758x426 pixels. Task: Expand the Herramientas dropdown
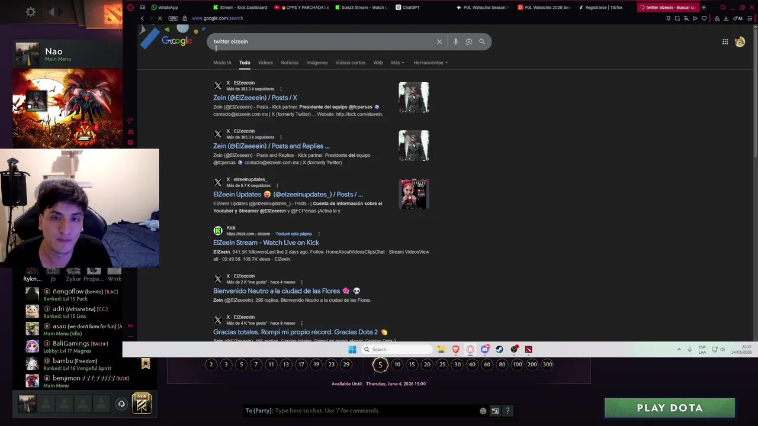pos(431,63)
